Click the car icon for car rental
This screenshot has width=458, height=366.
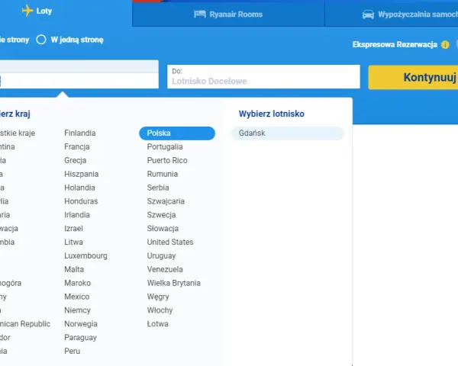(x=368, y=14)
